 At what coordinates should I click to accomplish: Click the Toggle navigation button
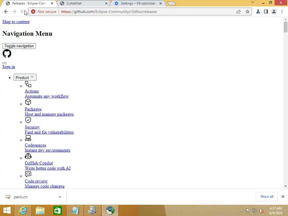[19, 46]
